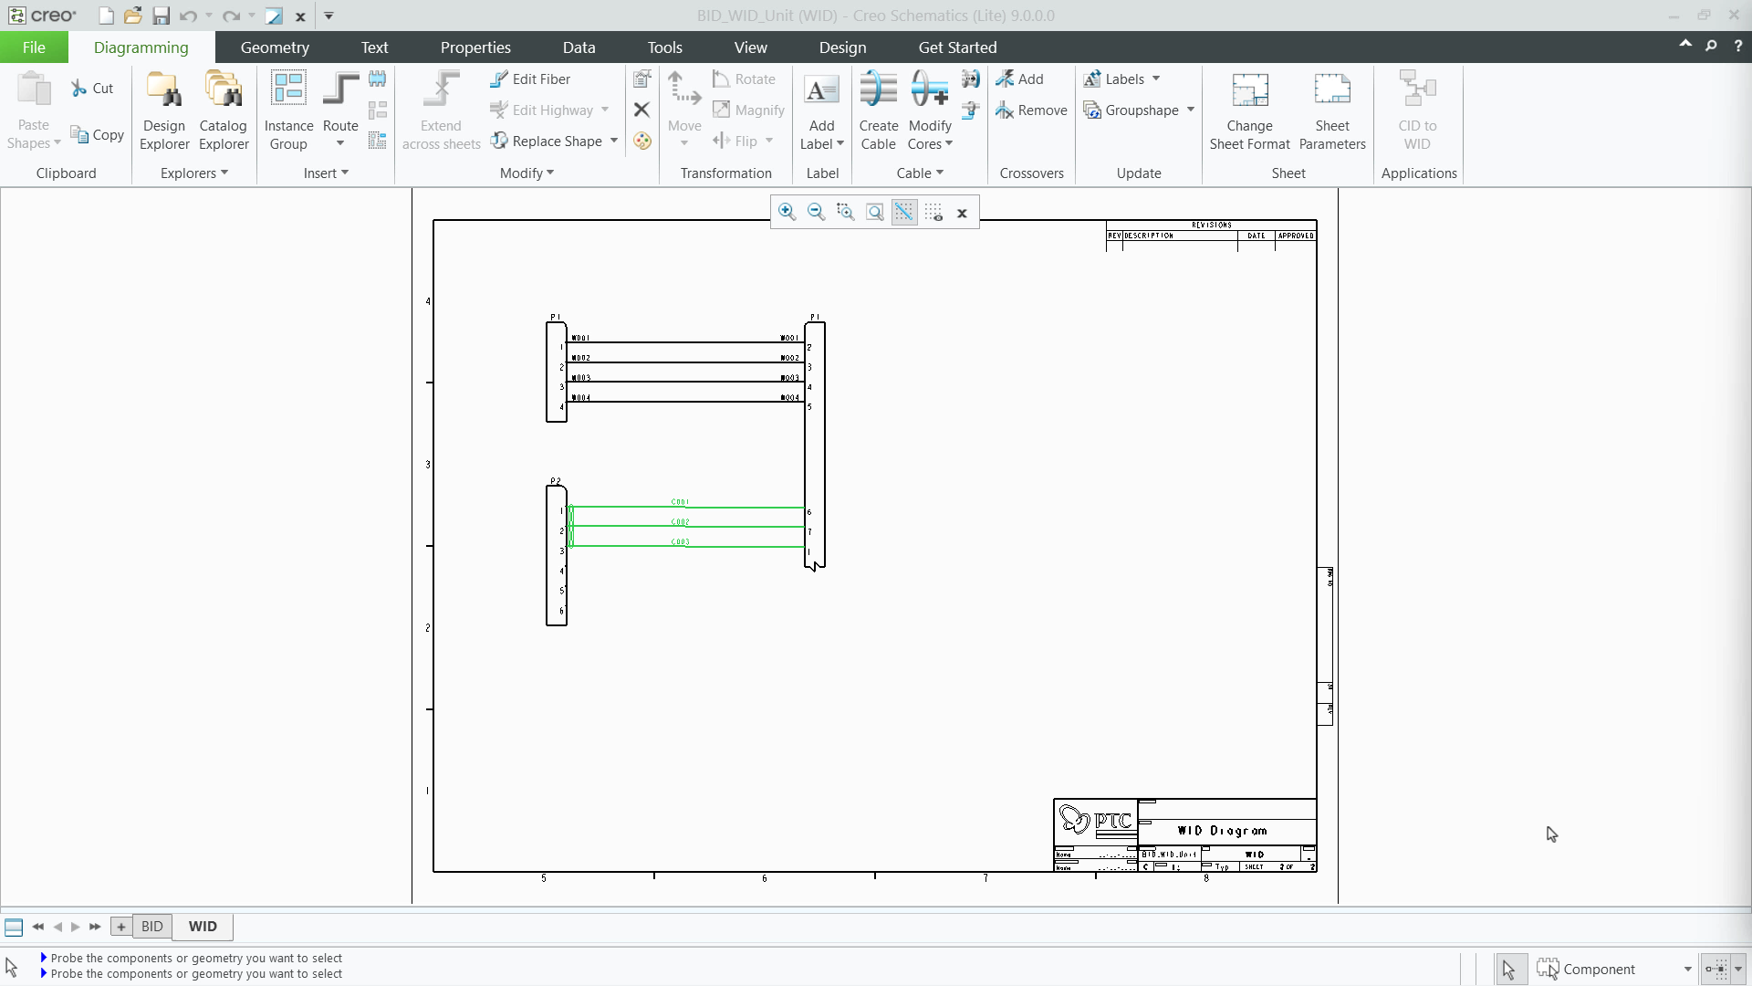Screen dimensions: 1752x986
Task: Click the command search magnifier icon
Action: (1712, 45)
